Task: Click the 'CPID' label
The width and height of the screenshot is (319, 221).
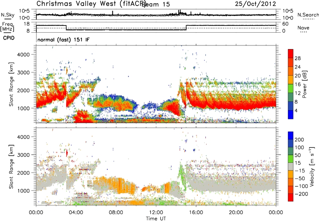Action: coord(9,38)
